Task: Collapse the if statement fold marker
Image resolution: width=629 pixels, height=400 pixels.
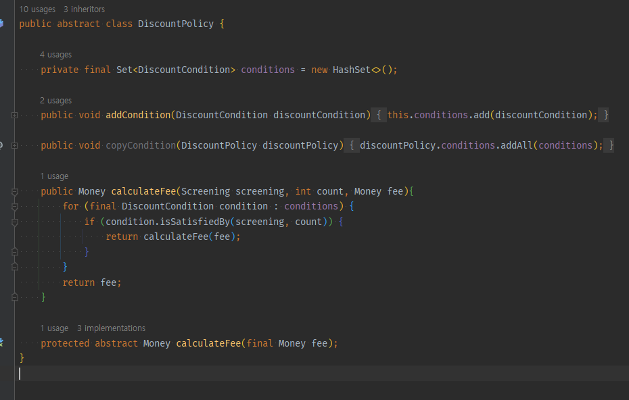Action: [14, 222]
